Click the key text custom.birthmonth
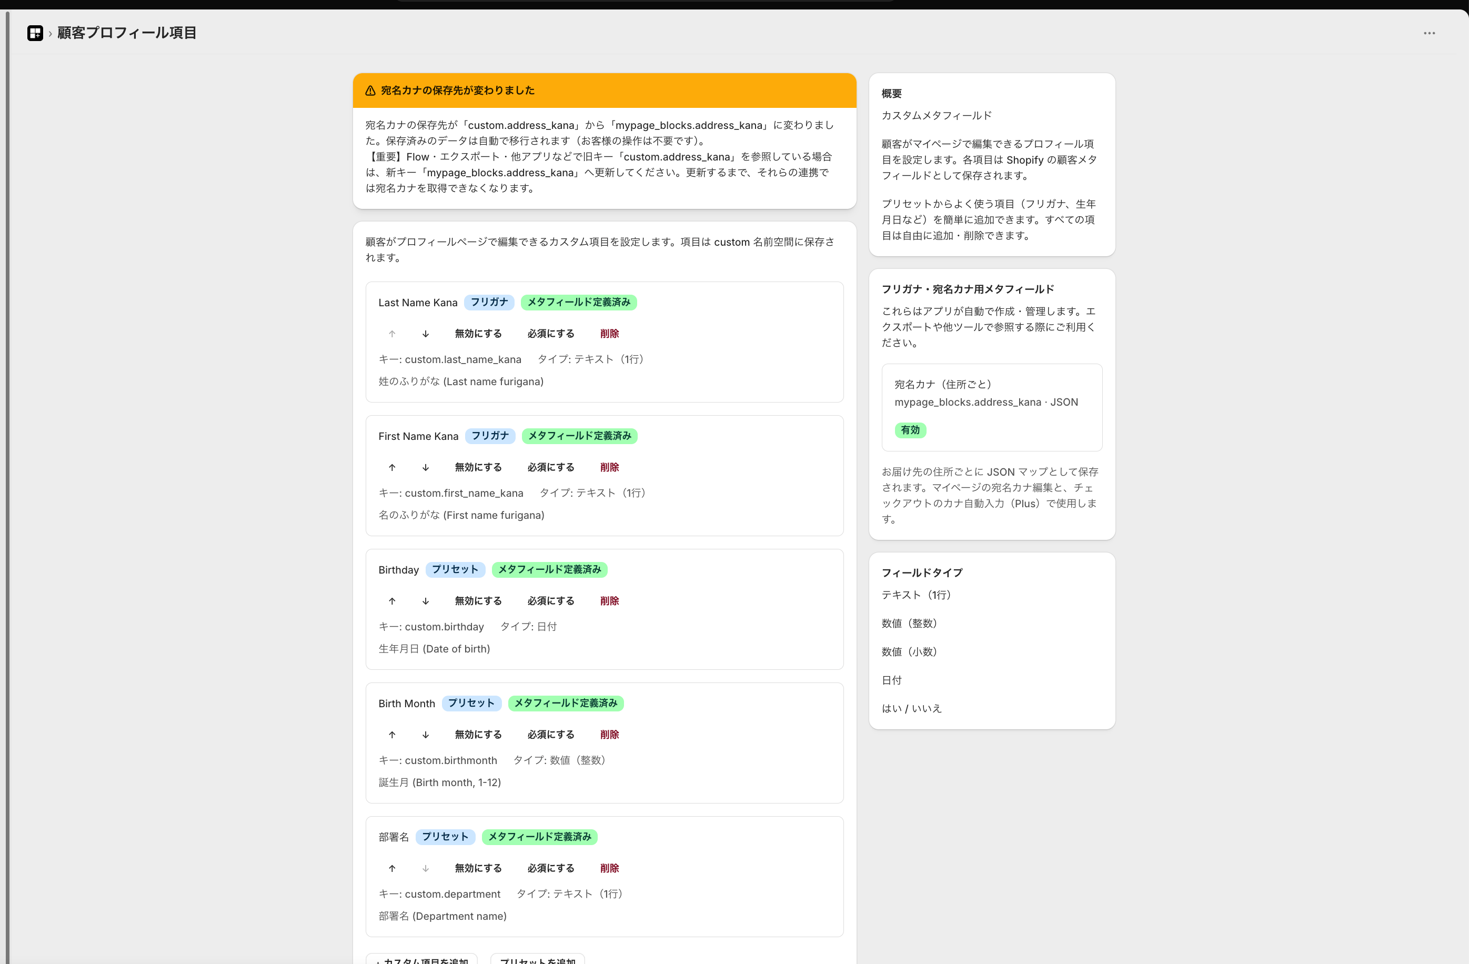This screenshot has height=964, width=1469. (451, 760)
